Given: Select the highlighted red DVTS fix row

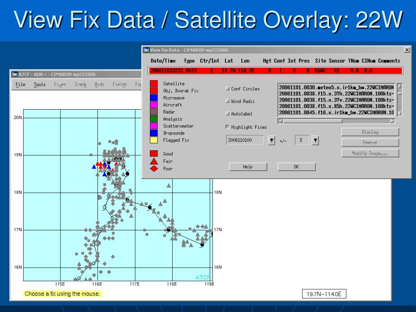Looking at the screenshot, I should [x=276, y=71].
